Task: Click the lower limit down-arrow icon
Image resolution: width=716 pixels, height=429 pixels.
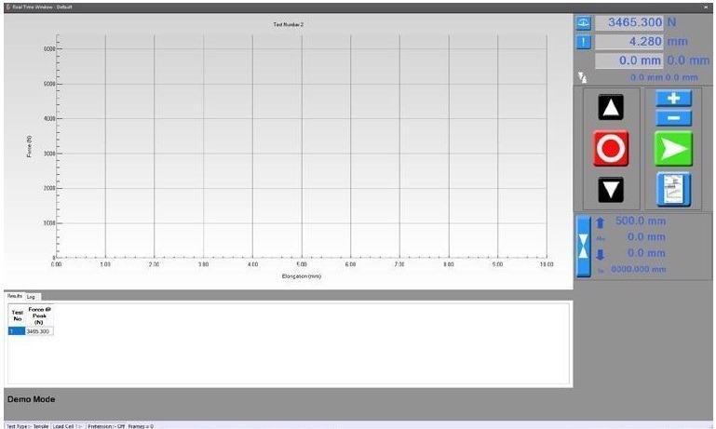Action: pos(600,255)
